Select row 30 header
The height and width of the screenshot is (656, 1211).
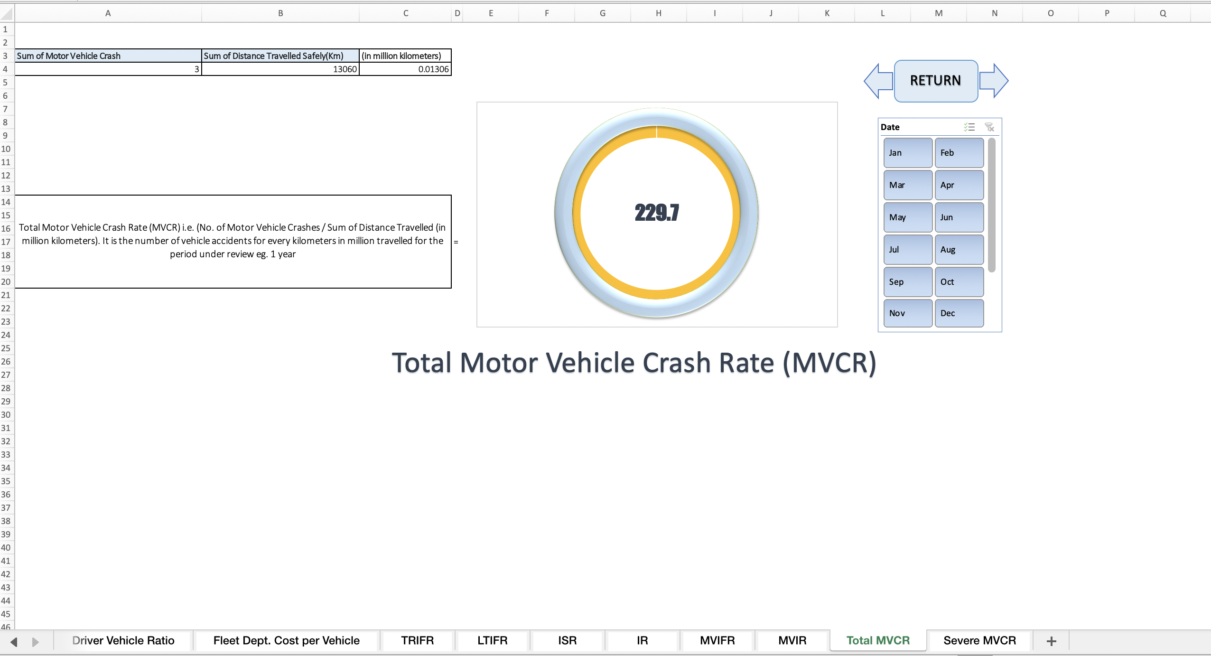tap(6, 415)
